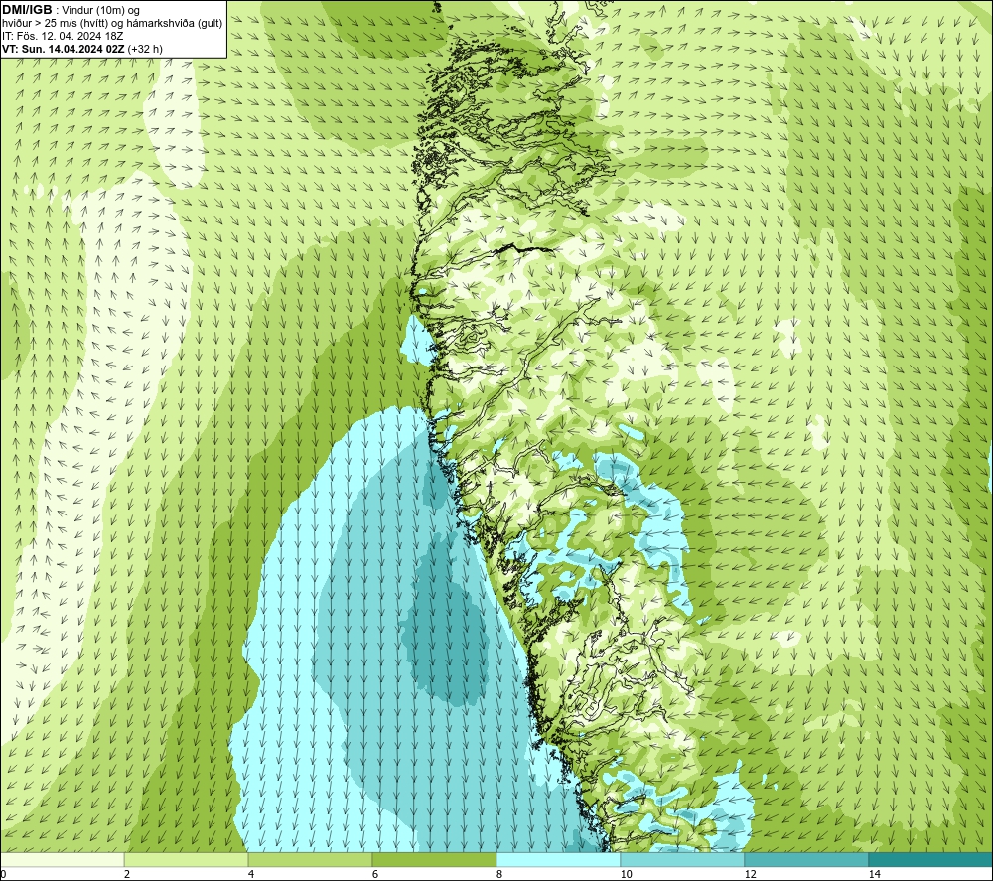Pick the above-14 m/s dark teal swatch
The image size is (993, 881).
click(x=929, y=859)
